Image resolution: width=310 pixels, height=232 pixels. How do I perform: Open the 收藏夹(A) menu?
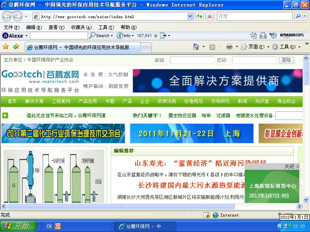[x=81, y=27]
